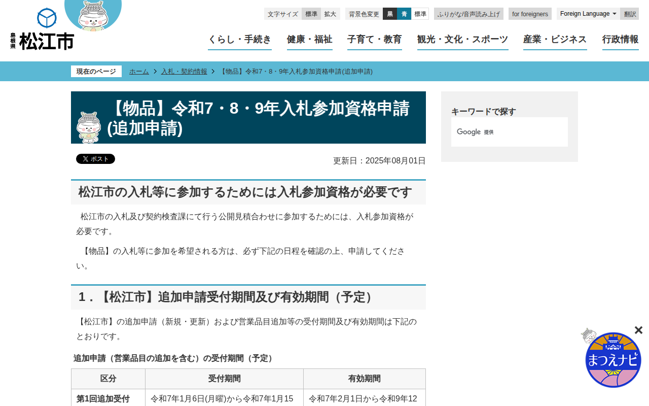Open the 行政情報 menu
The width and height of the screenshot is (649, 406).
click(621, 40)
